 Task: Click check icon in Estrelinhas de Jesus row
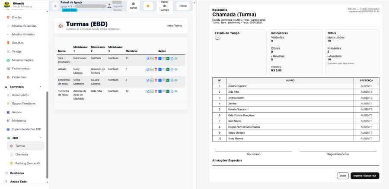point(152,80)
